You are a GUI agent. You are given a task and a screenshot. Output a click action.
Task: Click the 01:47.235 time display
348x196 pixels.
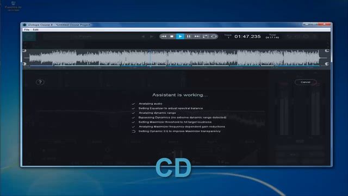pyautogui.click(x=247, y=36)
